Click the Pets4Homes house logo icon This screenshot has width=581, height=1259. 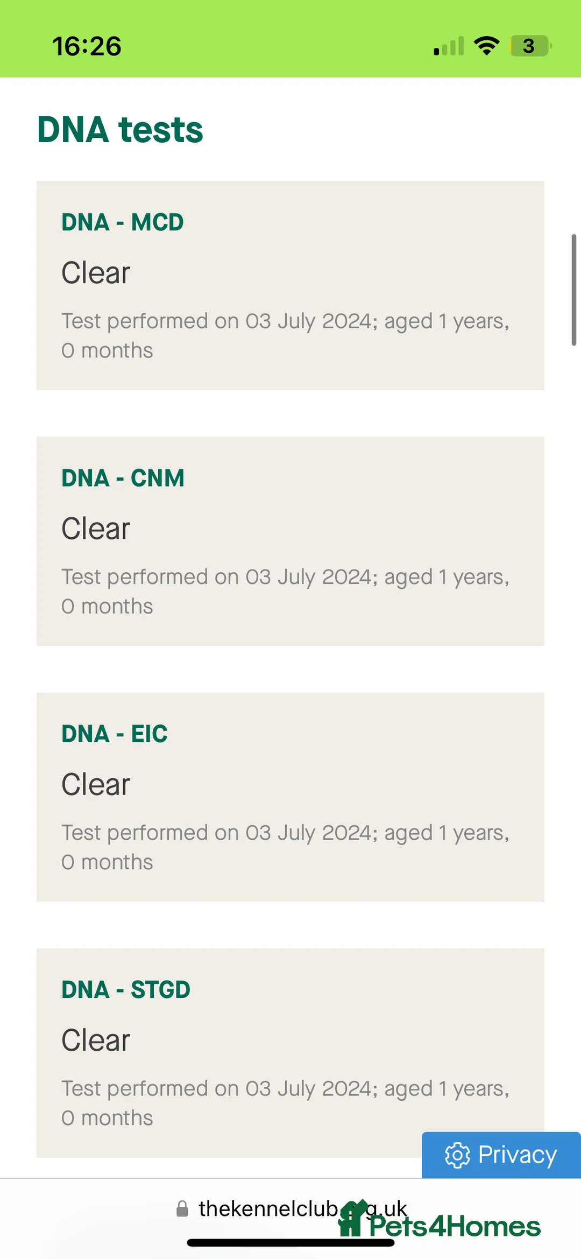coord(351,1219)
